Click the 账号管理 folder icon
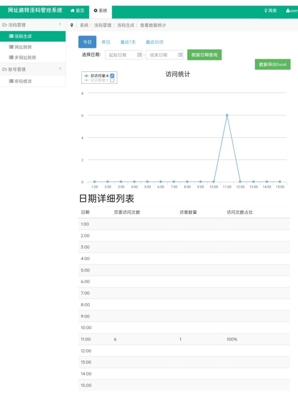 coord(5,69)
